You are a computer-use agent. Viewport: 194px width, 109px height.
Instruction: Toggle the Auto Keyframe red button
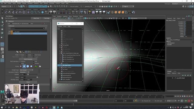(189, 101)
